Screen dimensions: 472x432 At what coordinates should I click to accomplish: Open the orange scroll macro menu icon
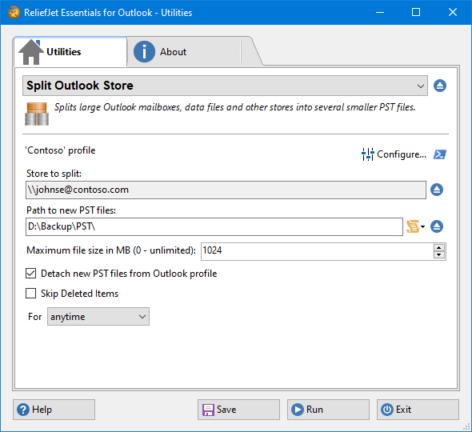(x=413, y=226)
